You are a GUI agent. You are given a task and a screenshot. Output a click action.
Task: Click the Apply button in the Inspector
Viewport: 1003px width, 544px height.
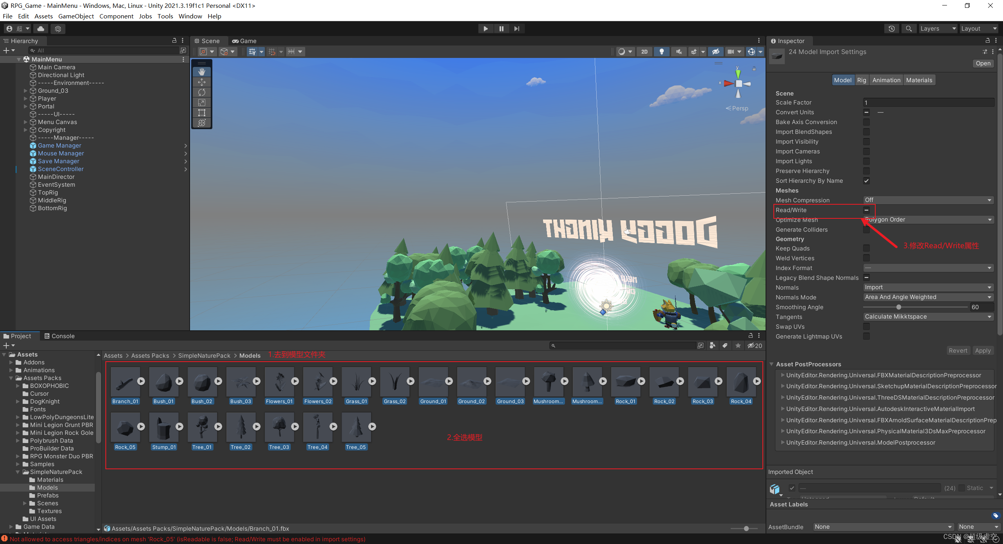point(983,350)
